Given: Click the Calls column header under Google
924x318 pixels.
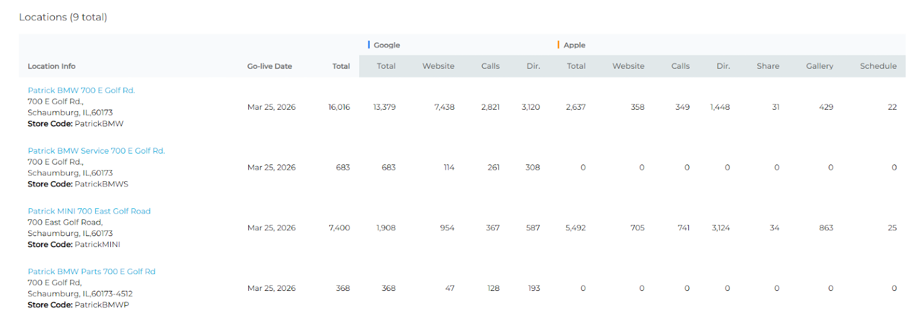Looking at the screenshot, I should (x=490, y=66).
